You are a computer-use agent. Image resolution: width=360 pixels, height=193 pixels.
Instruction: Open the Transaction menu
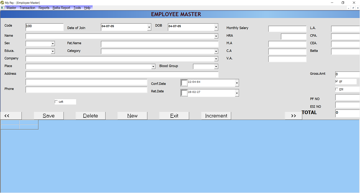pyautogui.click(x=27, y=8)
